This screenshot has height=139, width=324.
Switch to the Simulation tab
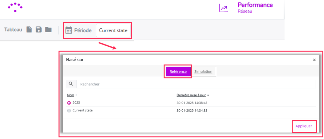coord(203,72)
